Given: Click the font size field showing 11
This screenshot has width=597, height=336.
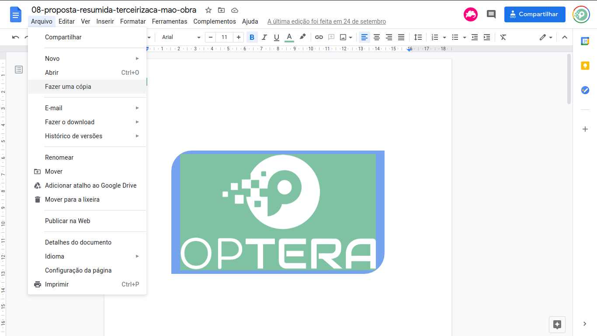Looking at the screenshot, I should coord(224,37).
